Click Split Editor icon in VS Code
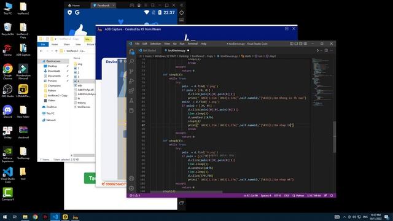Viewport: 393px width, 221px height. [326, 50]
